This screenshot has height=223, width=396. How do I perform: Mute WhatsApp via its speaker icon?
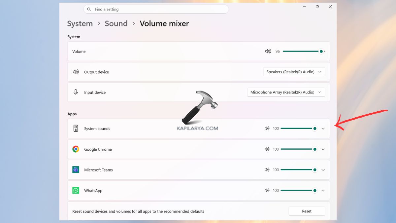[267, 190]
